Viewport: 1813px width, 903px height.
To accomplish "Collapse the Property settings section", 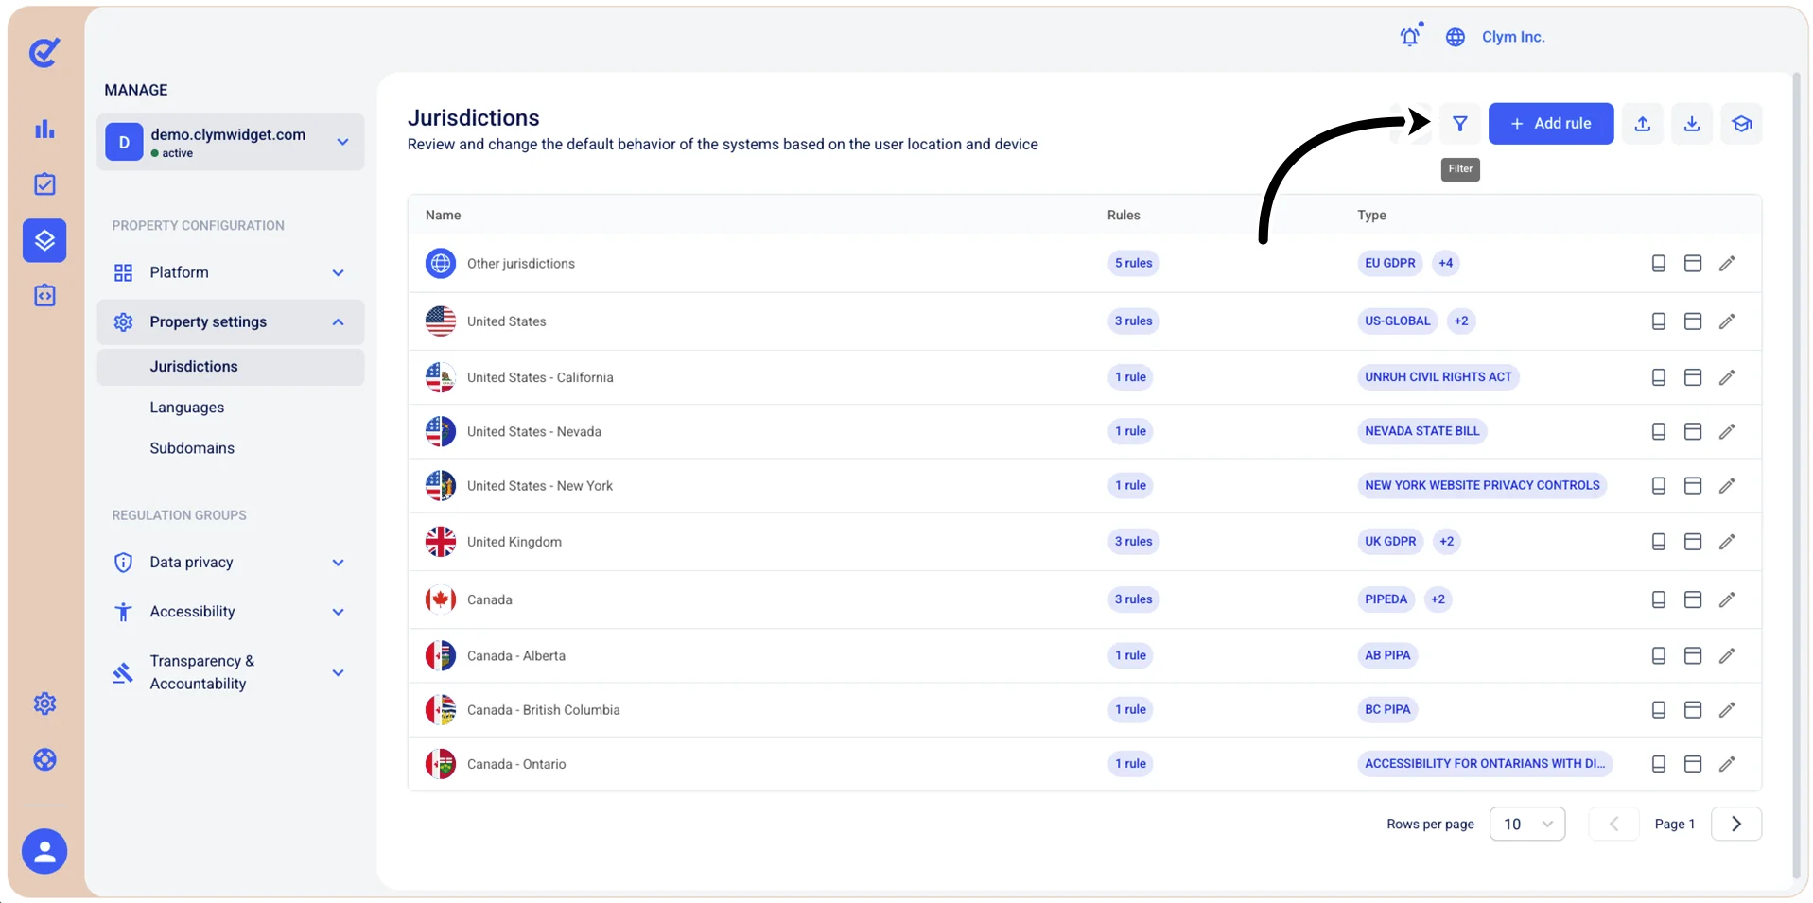I will (230, 322).
